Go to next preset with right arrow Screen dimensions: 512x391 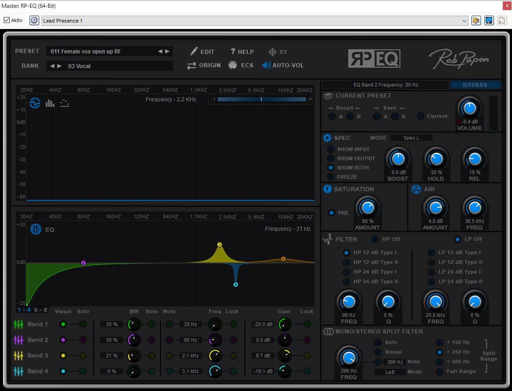point(167,51)
